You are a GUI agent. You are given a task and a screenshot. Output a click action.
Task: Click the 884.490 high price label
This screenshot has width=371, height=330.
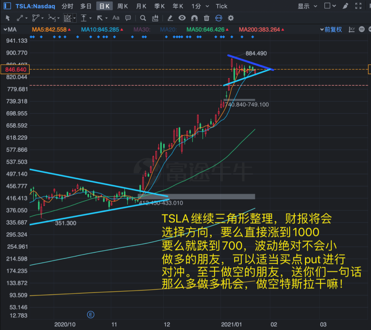pyautogui.click(x=256, y=54)
